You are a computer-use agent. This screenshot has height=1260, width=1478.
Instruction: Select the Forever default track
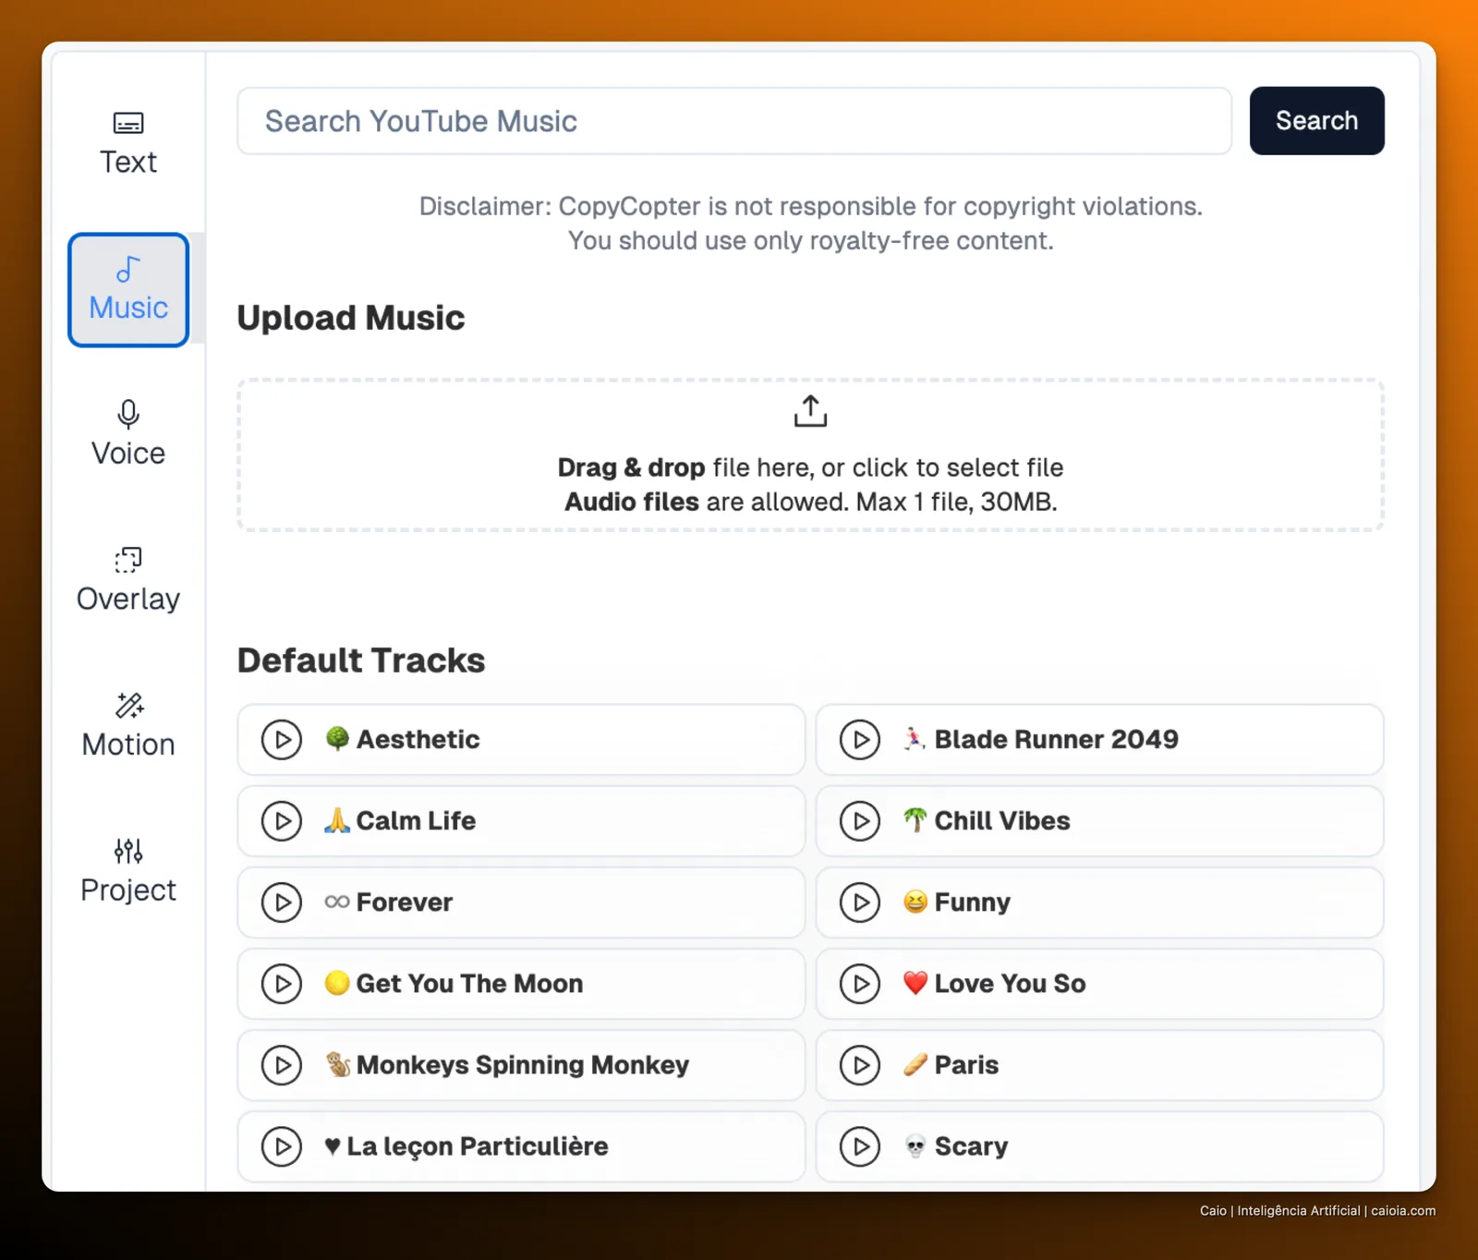coord(521,903)
